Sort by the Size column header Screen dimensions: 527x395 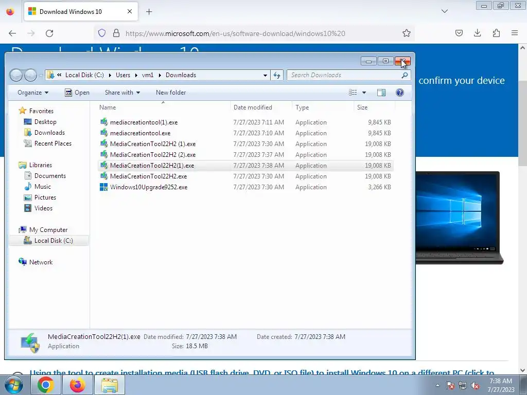pyautogui.click(x=362, y=107)
